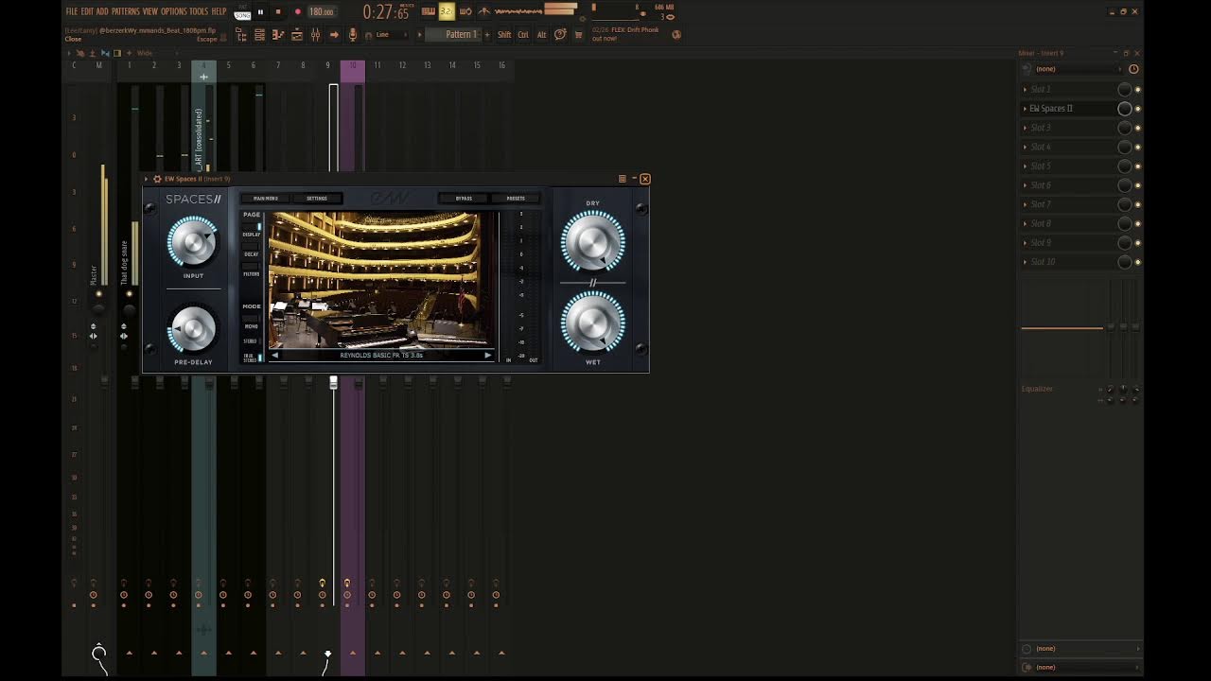Click the orange arrow toolbar icon
1211x681 pixels.
coord(334,35)
